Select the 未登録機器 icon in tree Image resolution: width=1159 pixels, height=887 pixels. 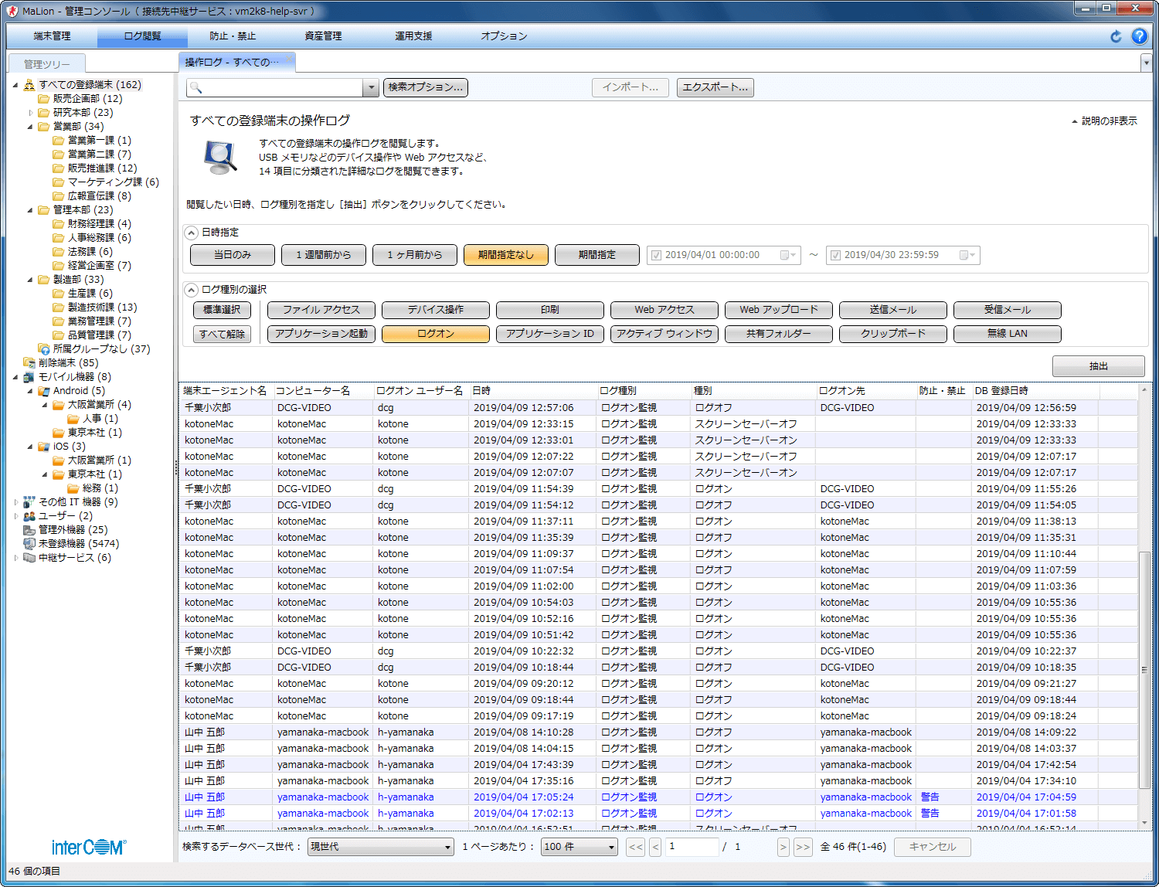point(29,544)
